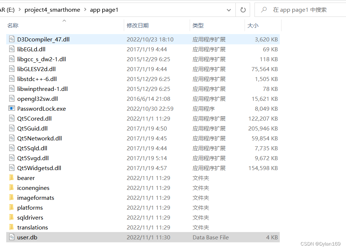Select the file name Qt5Svgd.dll
346x250 pixels.
[x=33, y=158]
